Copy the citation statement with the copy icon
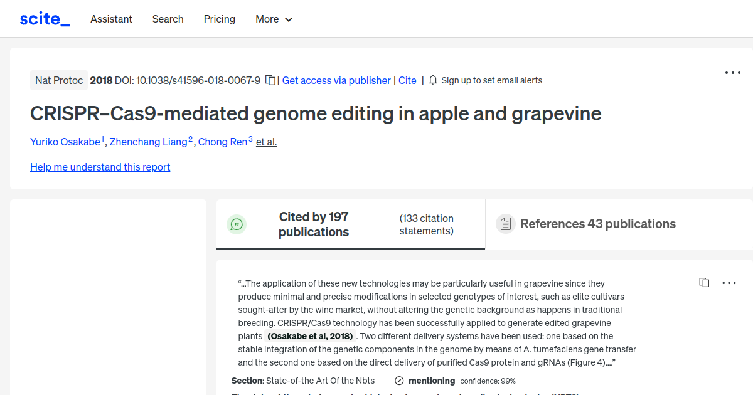The height and width of the screenshot is (395, 753). [x=704, y=282]
